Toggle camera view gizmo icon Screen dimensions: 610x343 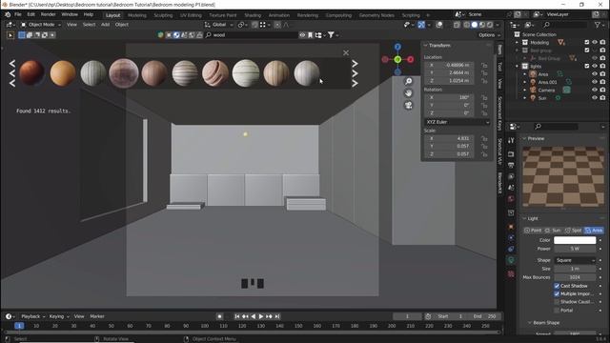[x=408, y=106]
